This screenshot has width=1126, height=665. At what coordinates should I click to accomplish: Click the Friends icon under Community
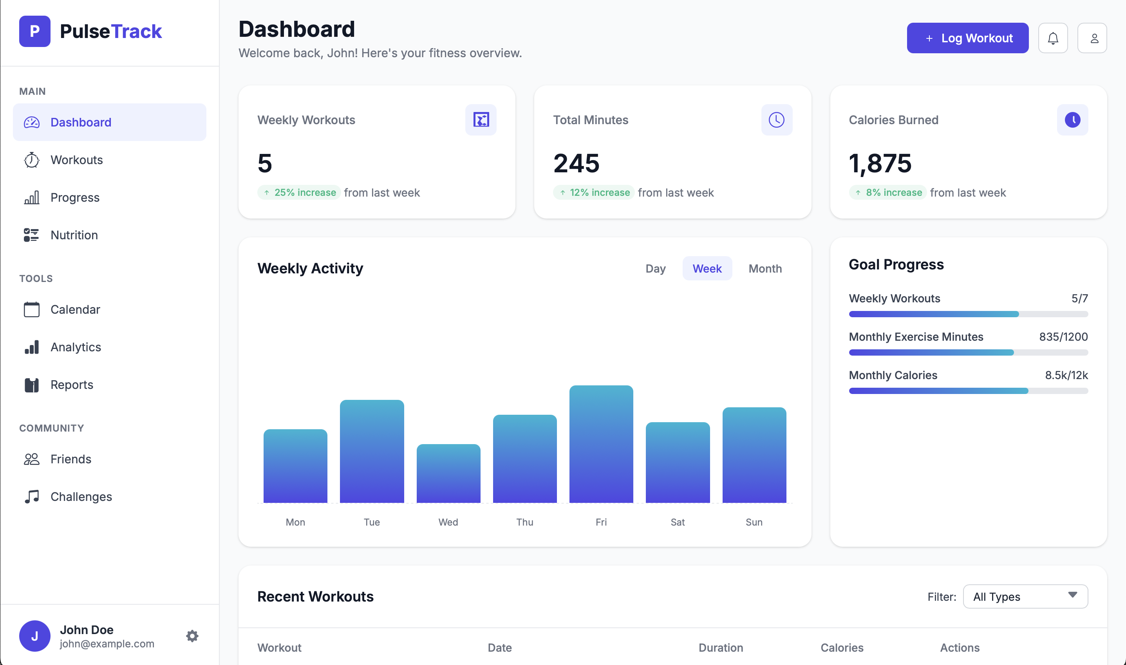[x=31, y=459]
